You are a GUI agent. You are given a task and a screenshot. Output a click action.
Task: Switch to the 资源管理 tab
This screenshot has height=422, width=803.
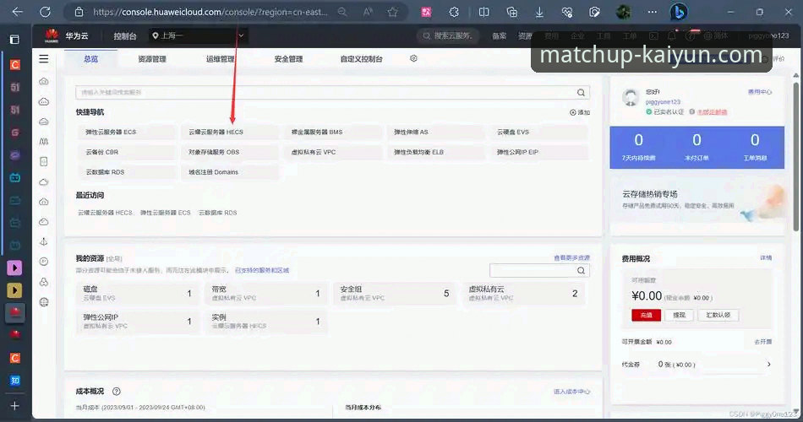(x=152, y=59)
